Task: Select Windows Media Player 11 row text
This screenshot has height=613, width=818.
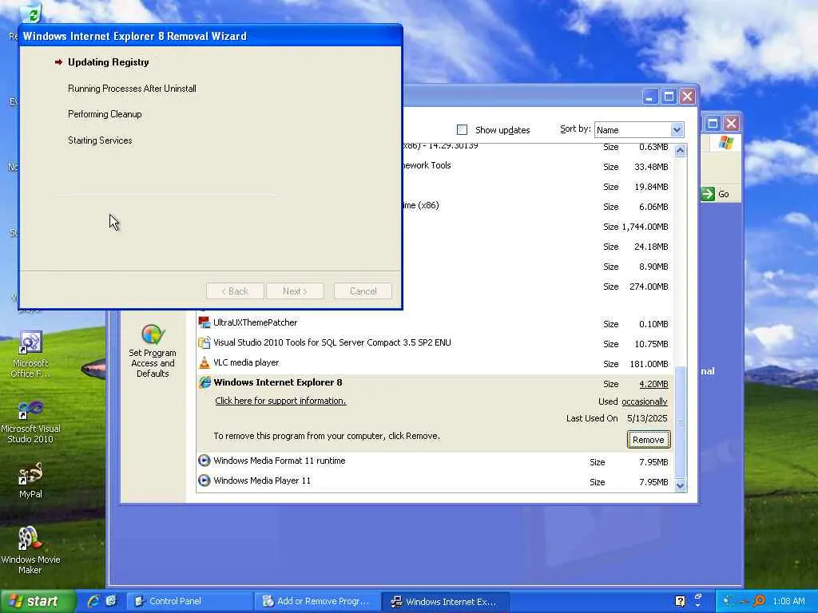Action: pos(262,481)
